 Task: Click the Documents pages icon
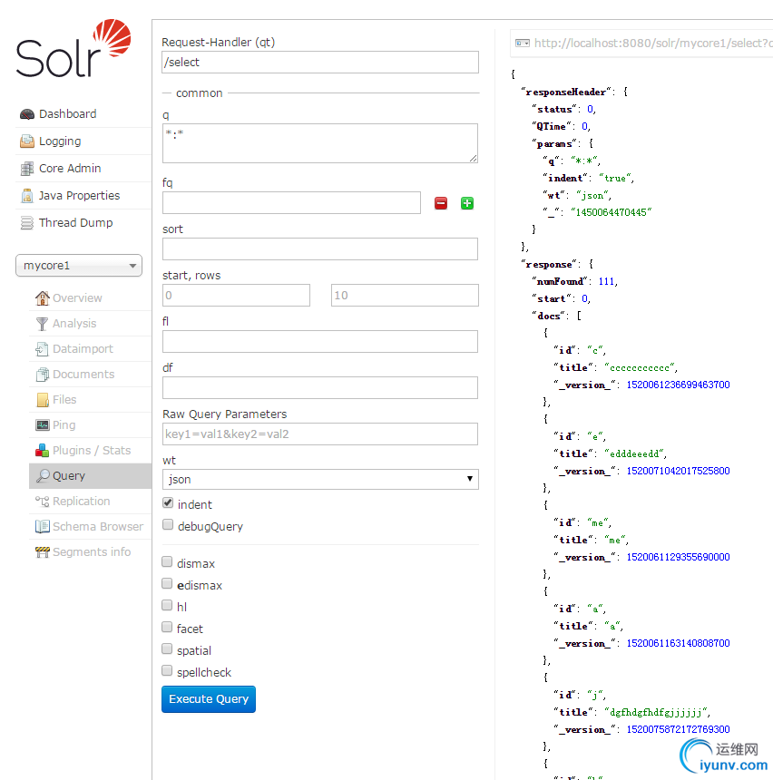[43, 375]
